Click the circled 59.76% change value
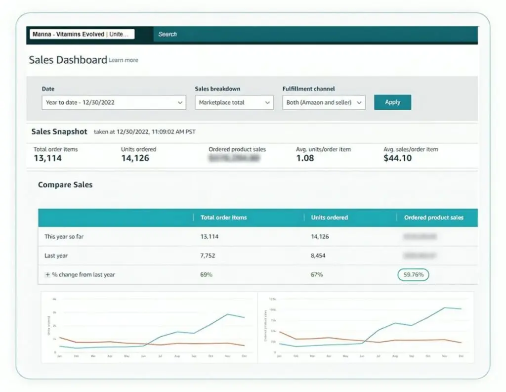The image size is (506, 392). (x=413, y=274)
